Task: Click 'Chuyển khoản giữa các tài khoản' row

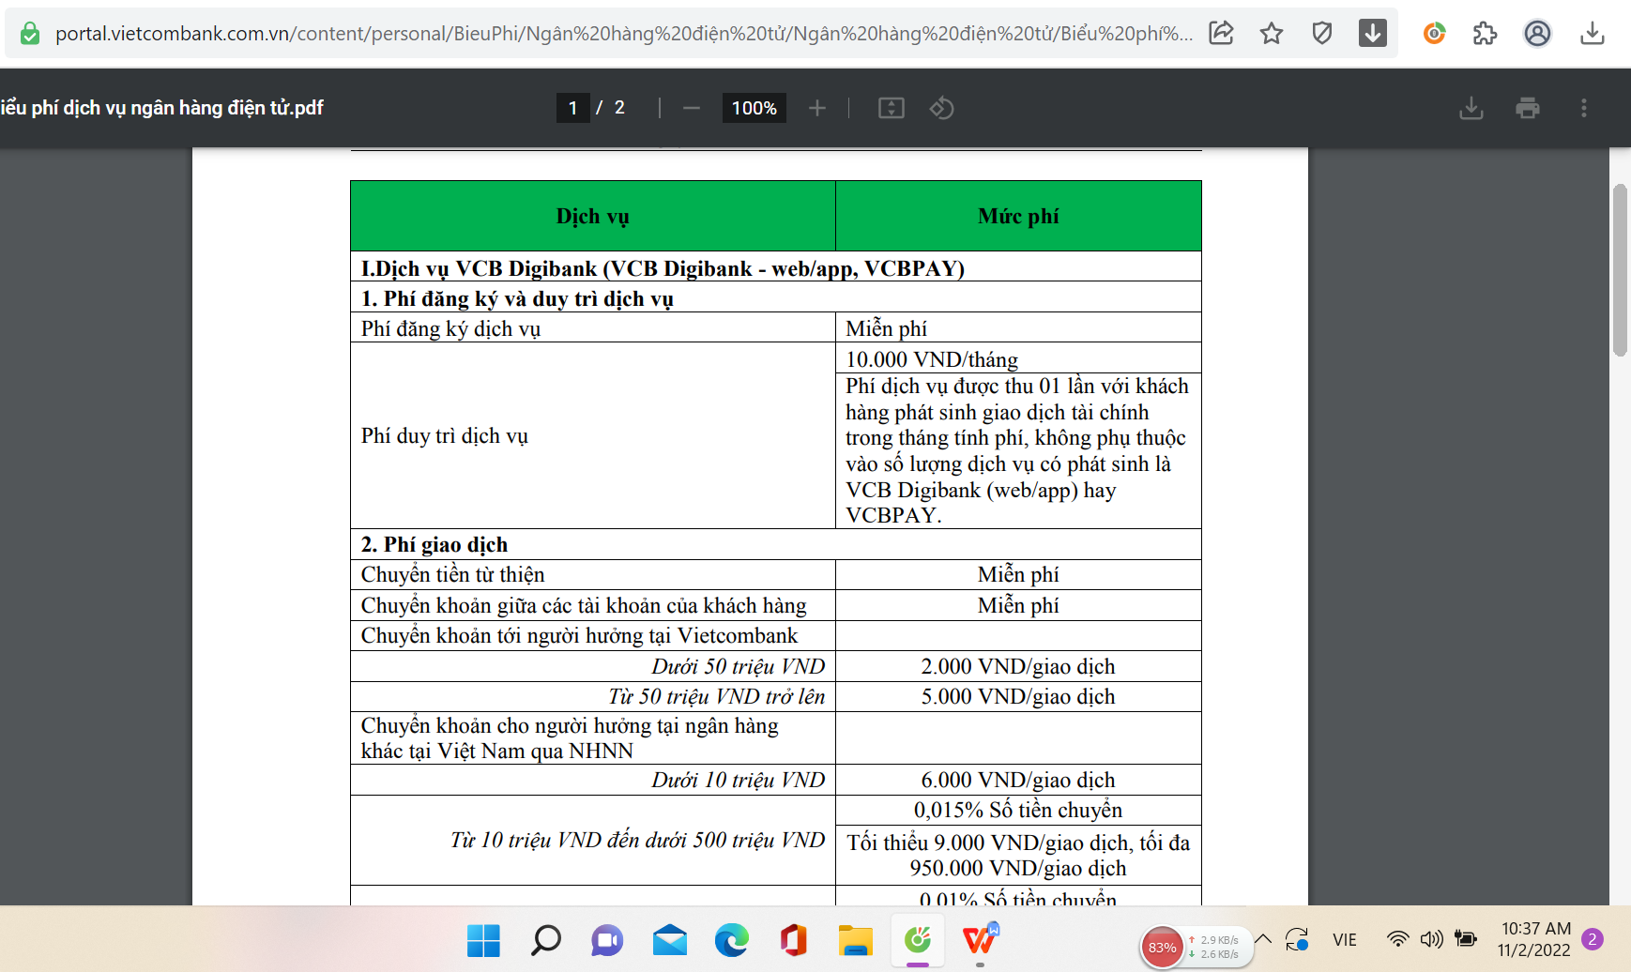Action: pos(593,605)
